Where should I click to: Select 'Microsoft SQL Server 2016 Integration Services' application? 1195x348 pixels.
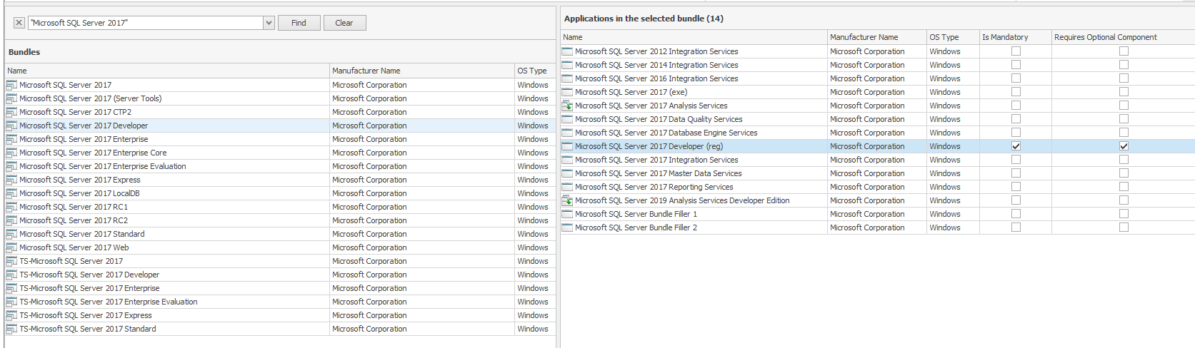(x=878, y=78)
